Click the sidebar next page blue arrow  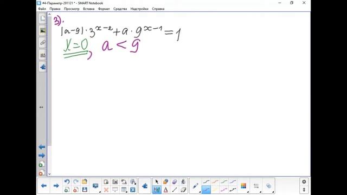click(42, 155)
